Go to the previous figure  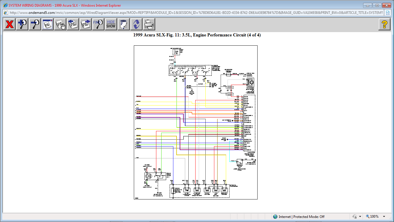[x=73, y=24]
